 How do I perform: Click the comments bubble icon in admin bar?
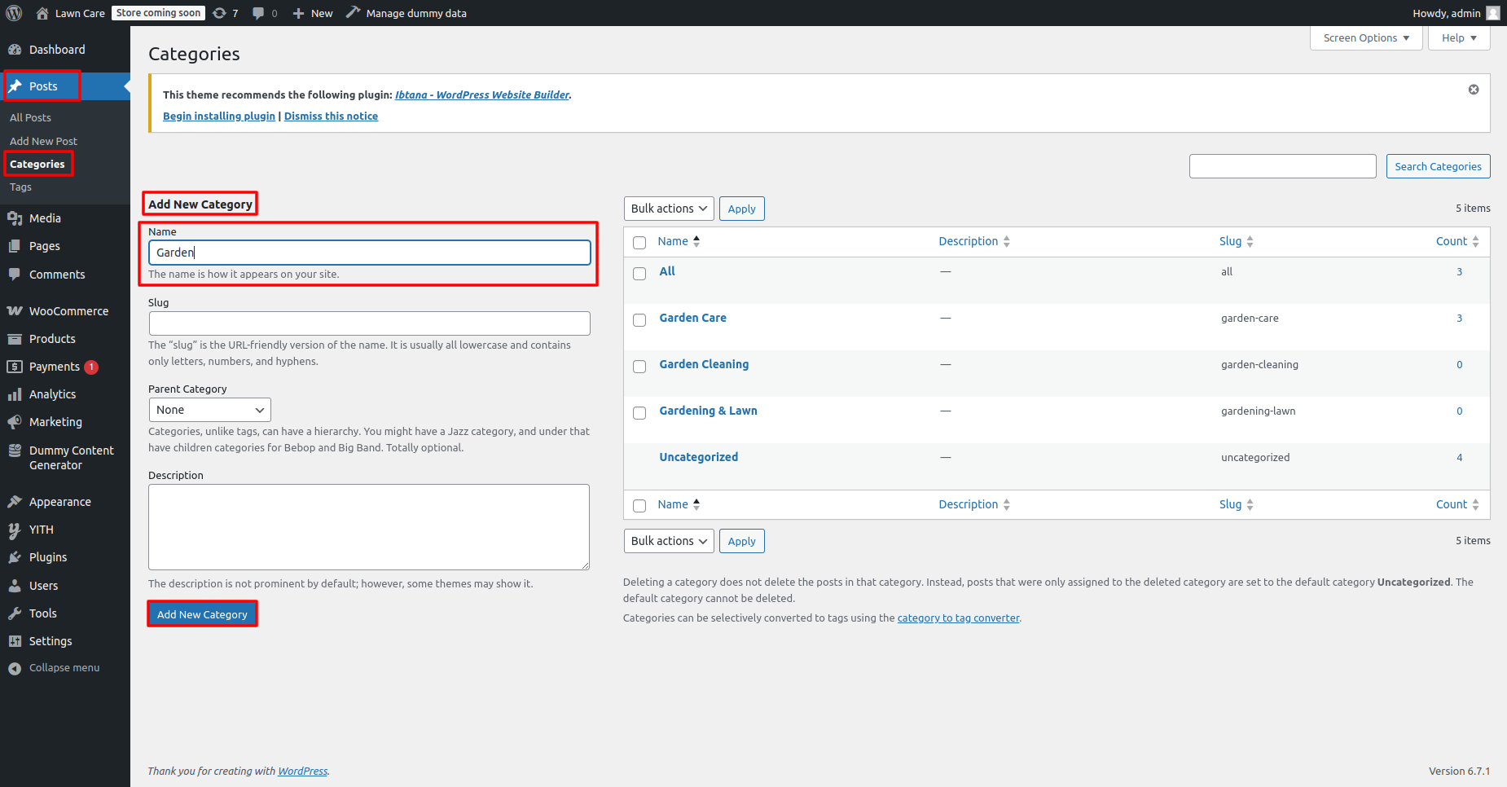258,13
